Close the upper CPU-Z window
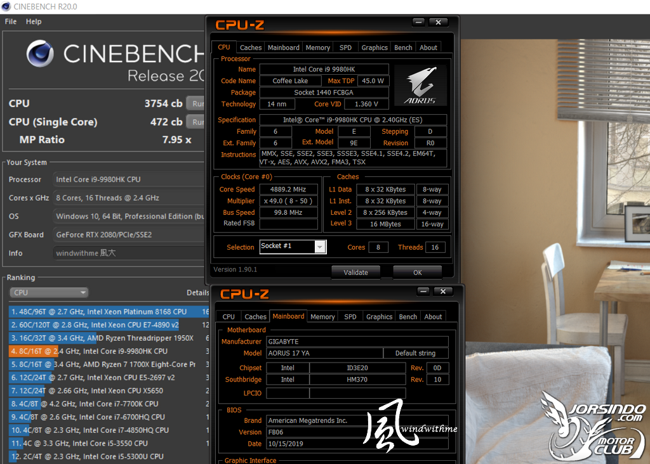Screen dimensions: 650x464 pyautogui.click(x=438, y=22)
